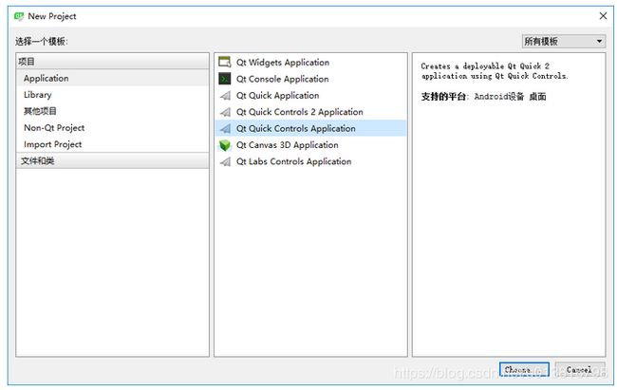The image size is (617, 390).
Task: Choose the Qt Labs Controls Application template
Action: coord(310,161)
